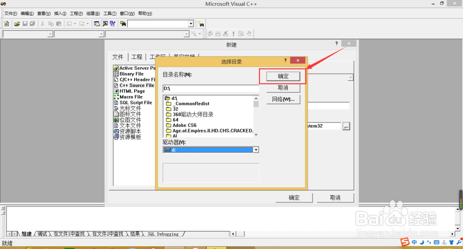463x249 pixels.
Task: Open the WizardBar actions dropdown arrow
Action: [x=200, y=34]
